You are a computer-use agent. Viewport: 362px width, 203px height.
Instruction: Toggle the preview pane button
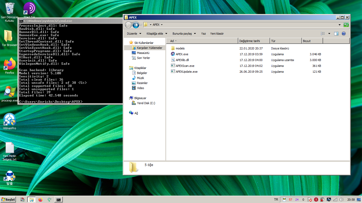(336, 34)
